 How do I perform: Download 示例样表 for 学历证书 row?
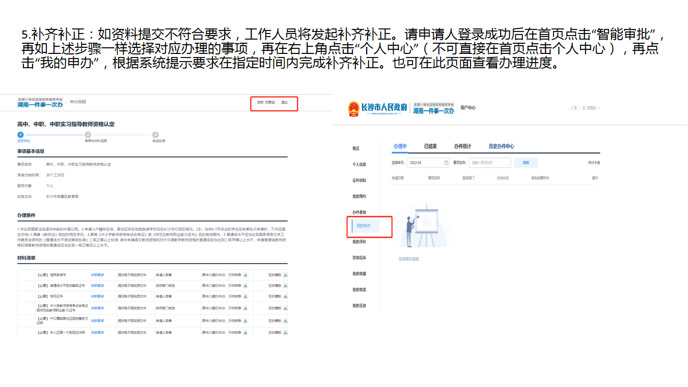click(x=245, y=296)
